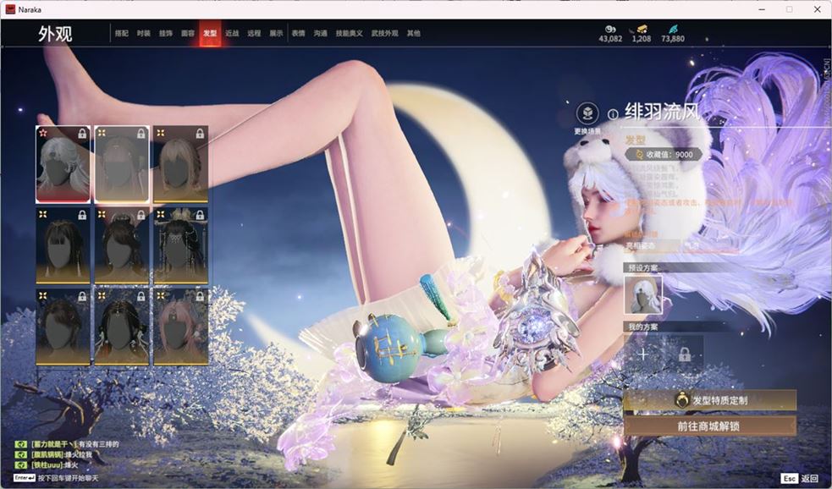Open the 技能奥义 tab

(350, 33)
